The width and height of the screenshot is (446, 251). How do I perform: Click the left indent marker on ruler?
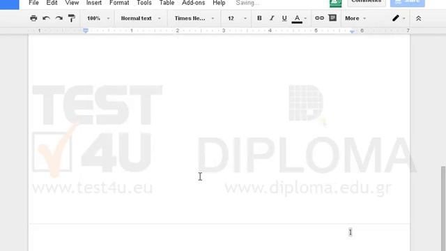coord(86,30)
